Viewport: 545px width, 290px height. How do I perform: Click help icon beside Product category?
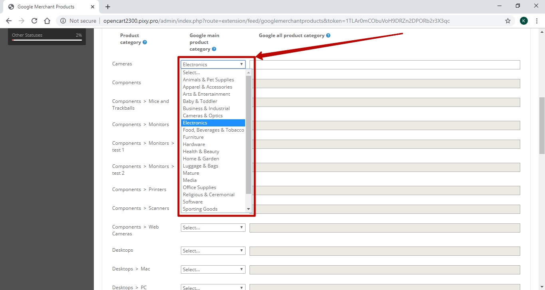[145, 42]
